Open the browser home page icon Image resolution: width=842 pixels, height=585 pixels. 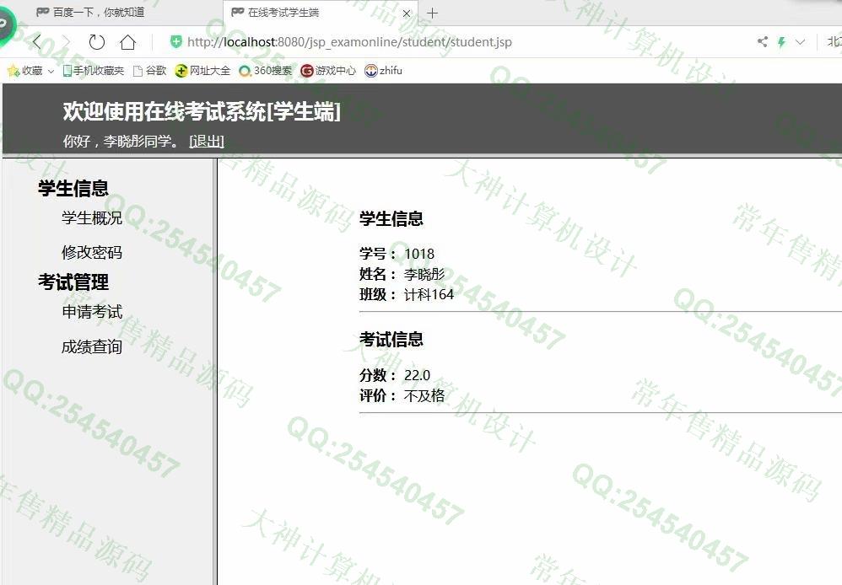click(127, 42)
